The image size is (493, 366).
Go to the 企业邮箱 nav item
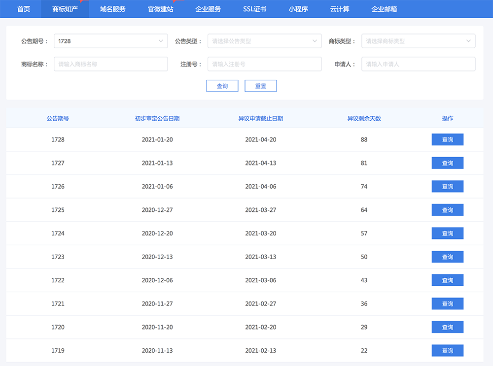[x=384, y=9]
